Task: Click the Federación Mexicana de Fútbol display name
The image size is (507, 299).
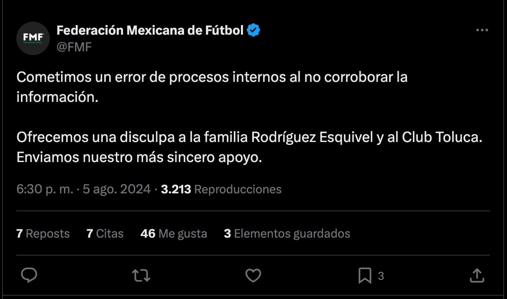Action: pyautogui.click(x=150, y=30)
